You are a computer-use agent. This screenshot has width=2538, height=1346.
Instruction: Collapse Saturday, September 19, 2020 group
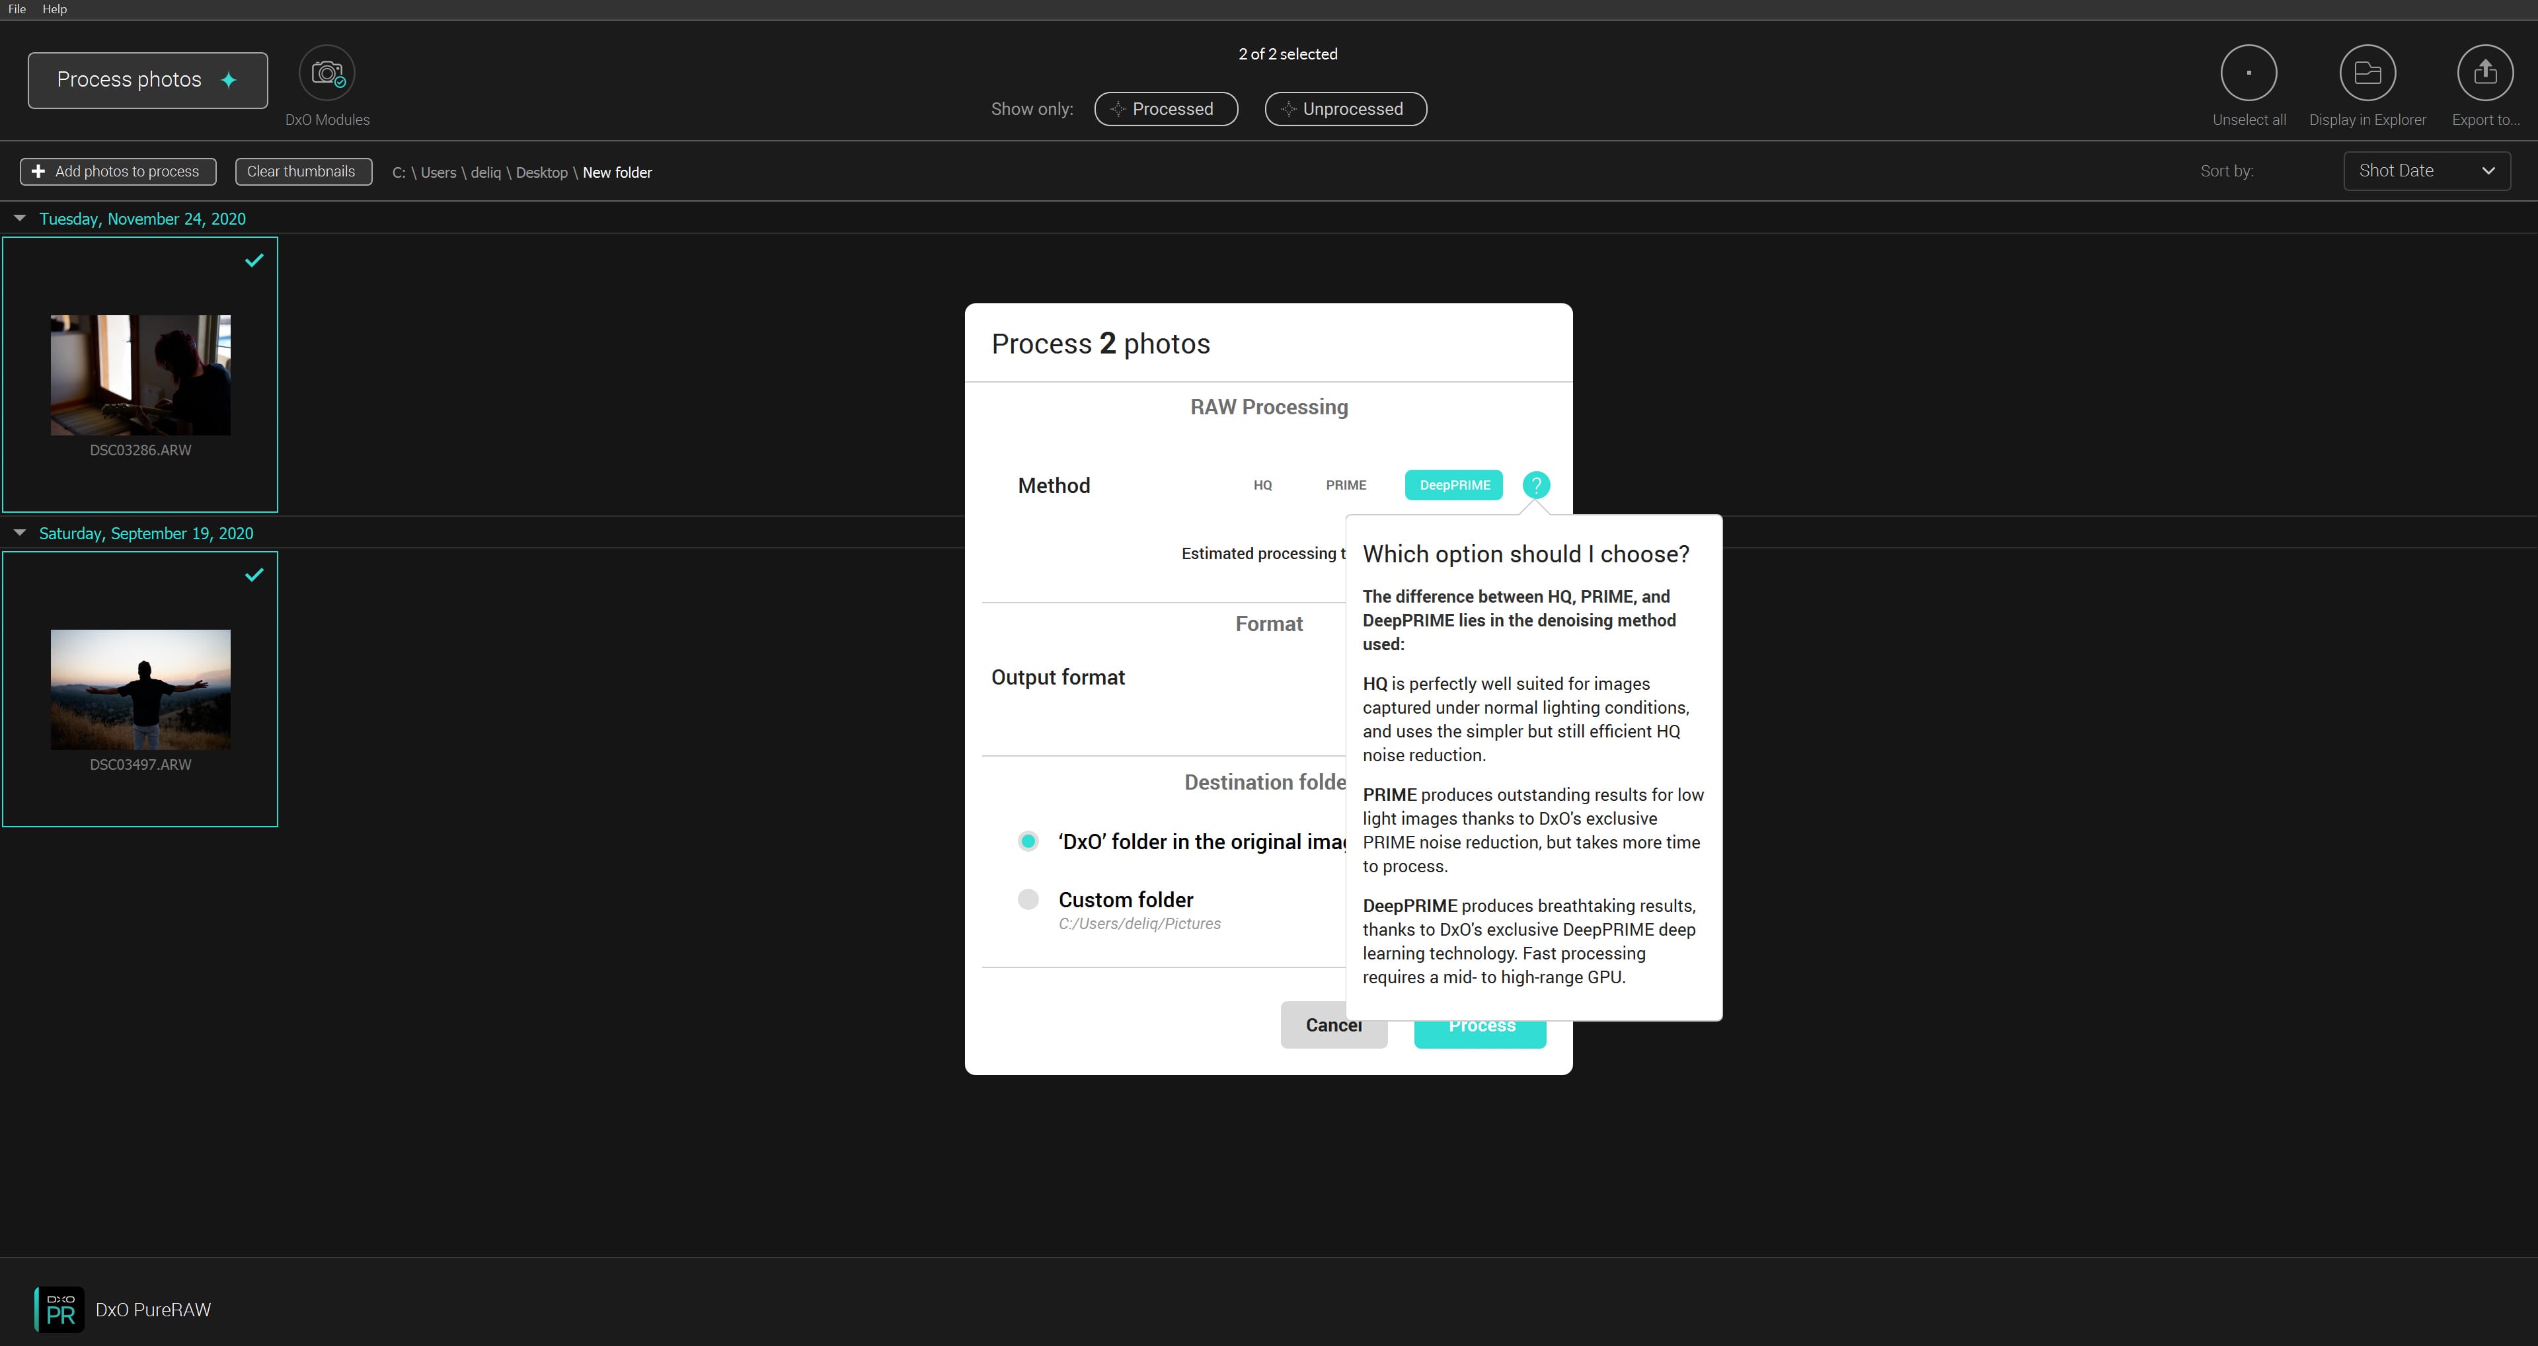20,532
